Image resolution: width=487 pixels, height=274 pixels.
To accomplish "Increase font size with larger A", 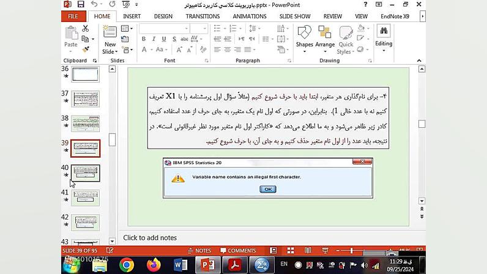I will (x=179, y=50).
